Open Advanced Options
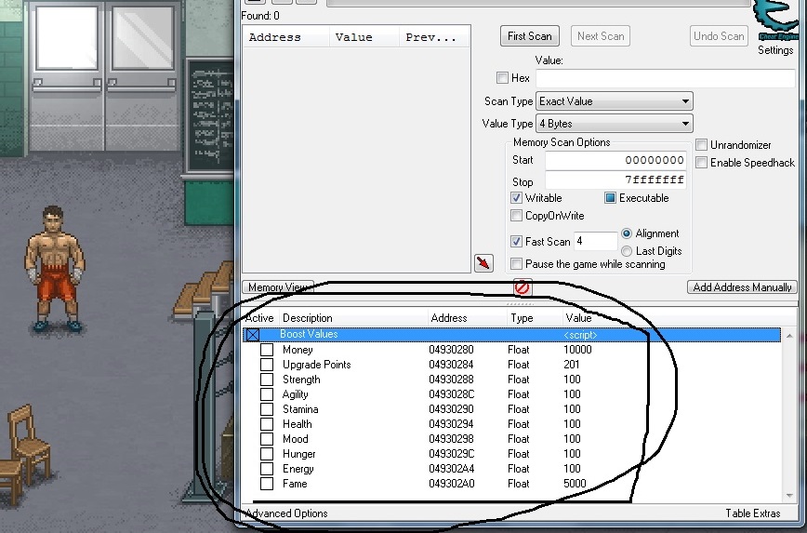The image size is (807, 533). pos(286,513)
